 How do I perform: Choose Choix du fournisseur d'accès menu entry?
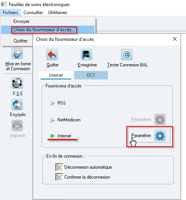pyautogui.click(x=48, y=30)
